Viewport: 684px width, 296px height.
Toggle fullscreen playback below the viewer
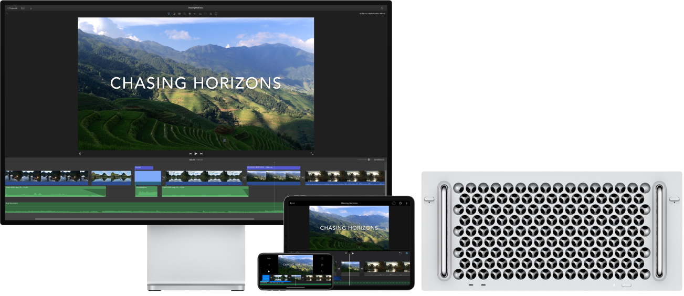pyautogui.click(x=312, y=154)
